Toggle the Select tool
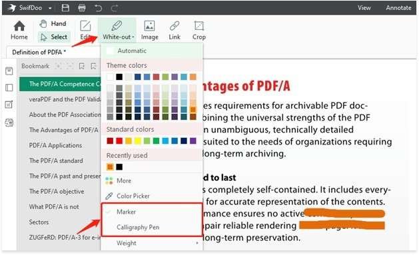The width and height of the screenshot is (419, 255). coord(54,37)
